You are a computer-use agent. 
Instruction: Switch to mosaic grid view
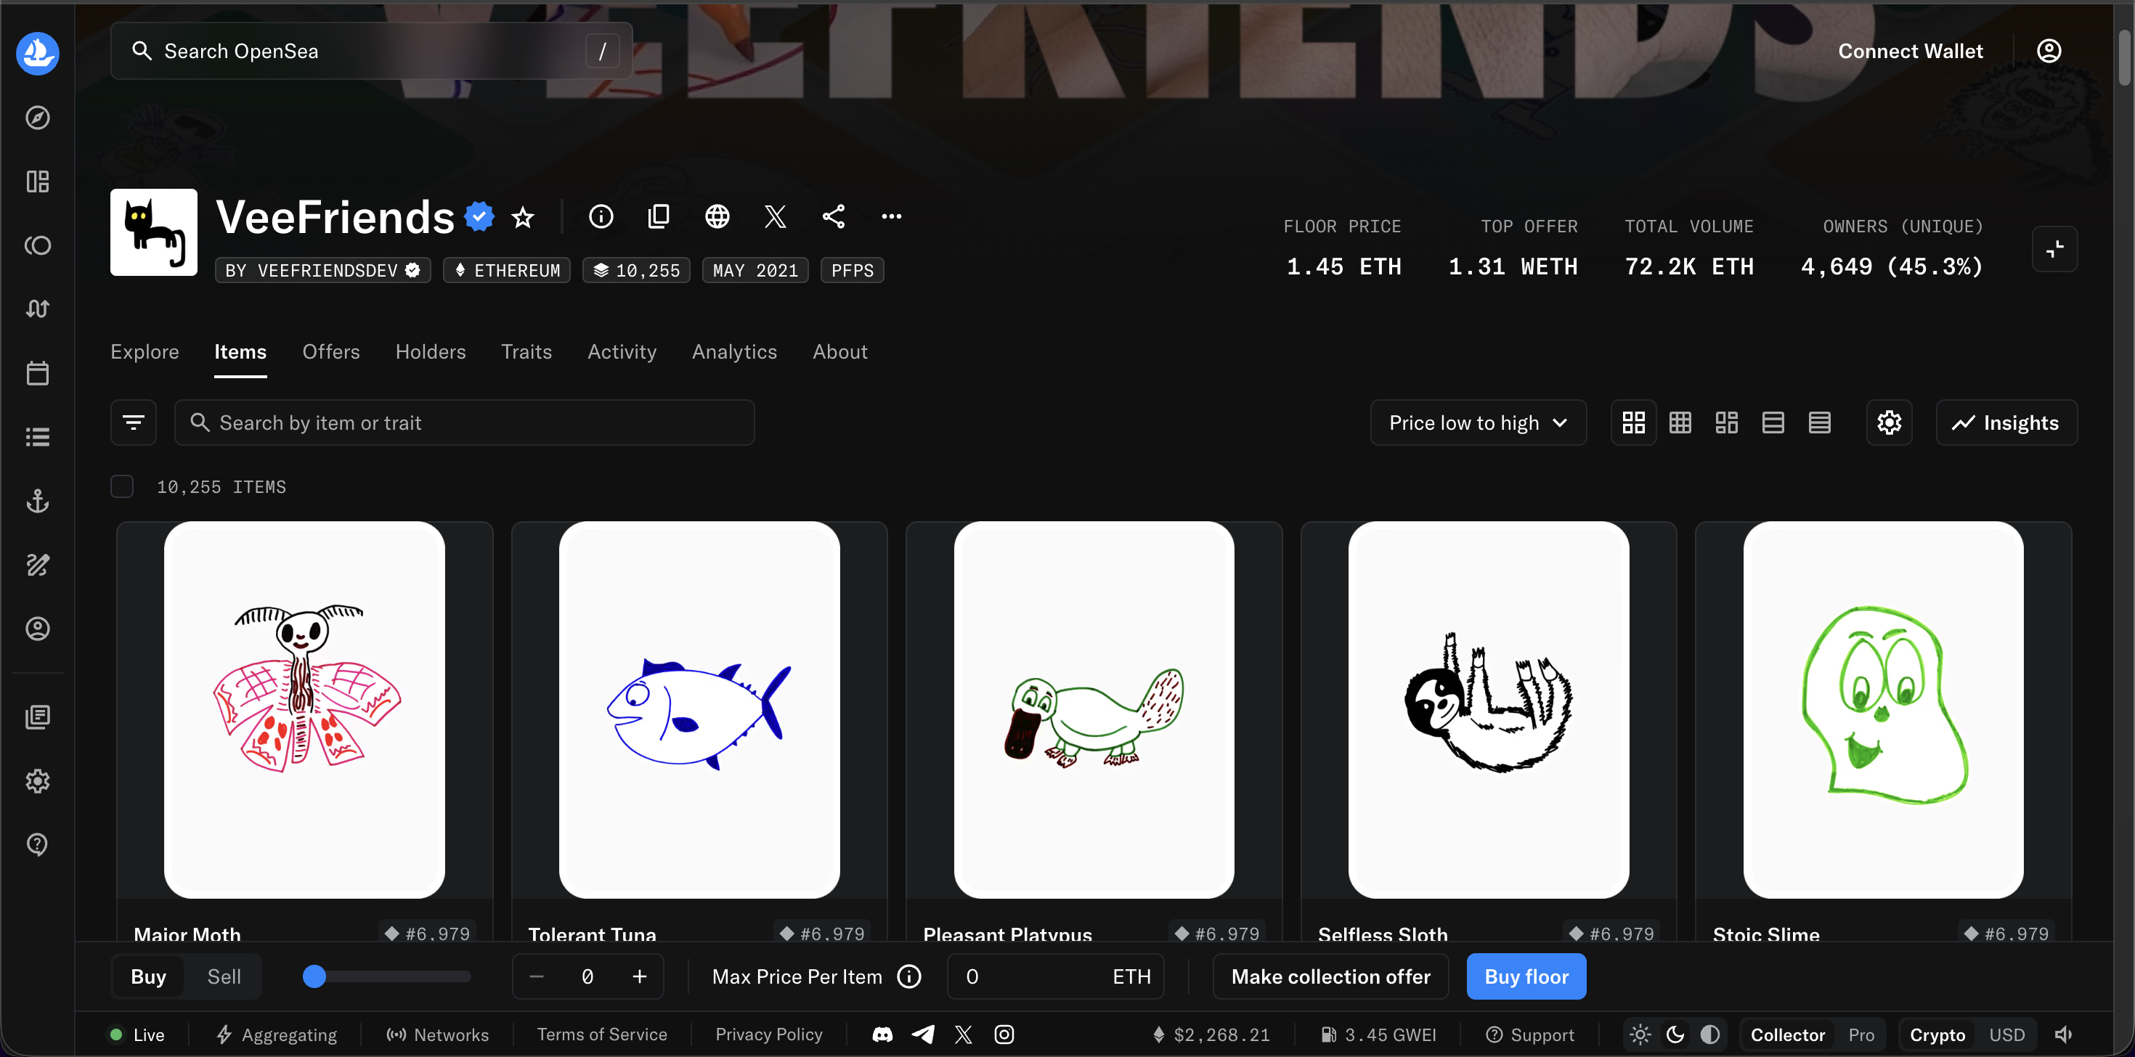[1726, 423]
